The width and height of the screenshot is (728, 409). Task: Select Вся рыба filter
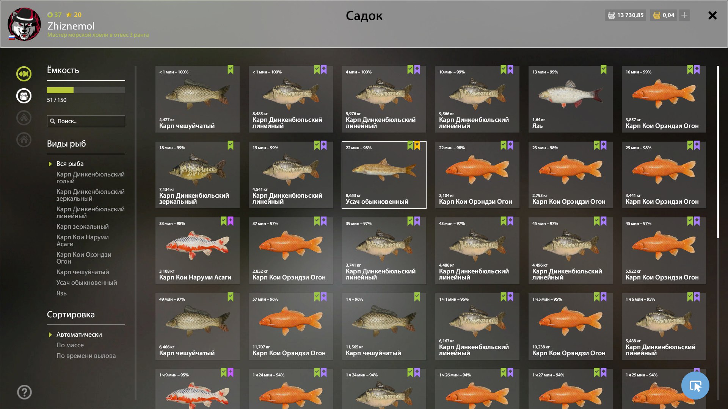(x=70, y=164)
